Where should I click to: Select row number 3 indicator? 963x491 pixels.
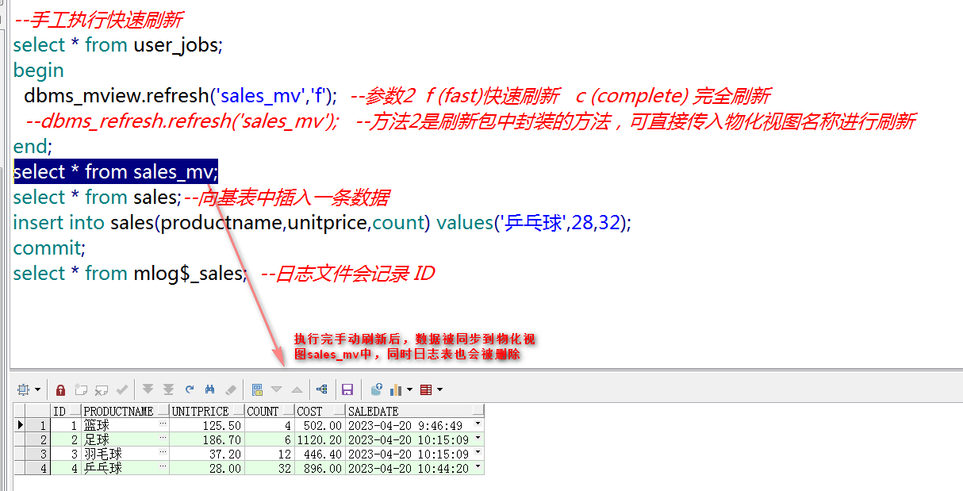click(37, 455)
